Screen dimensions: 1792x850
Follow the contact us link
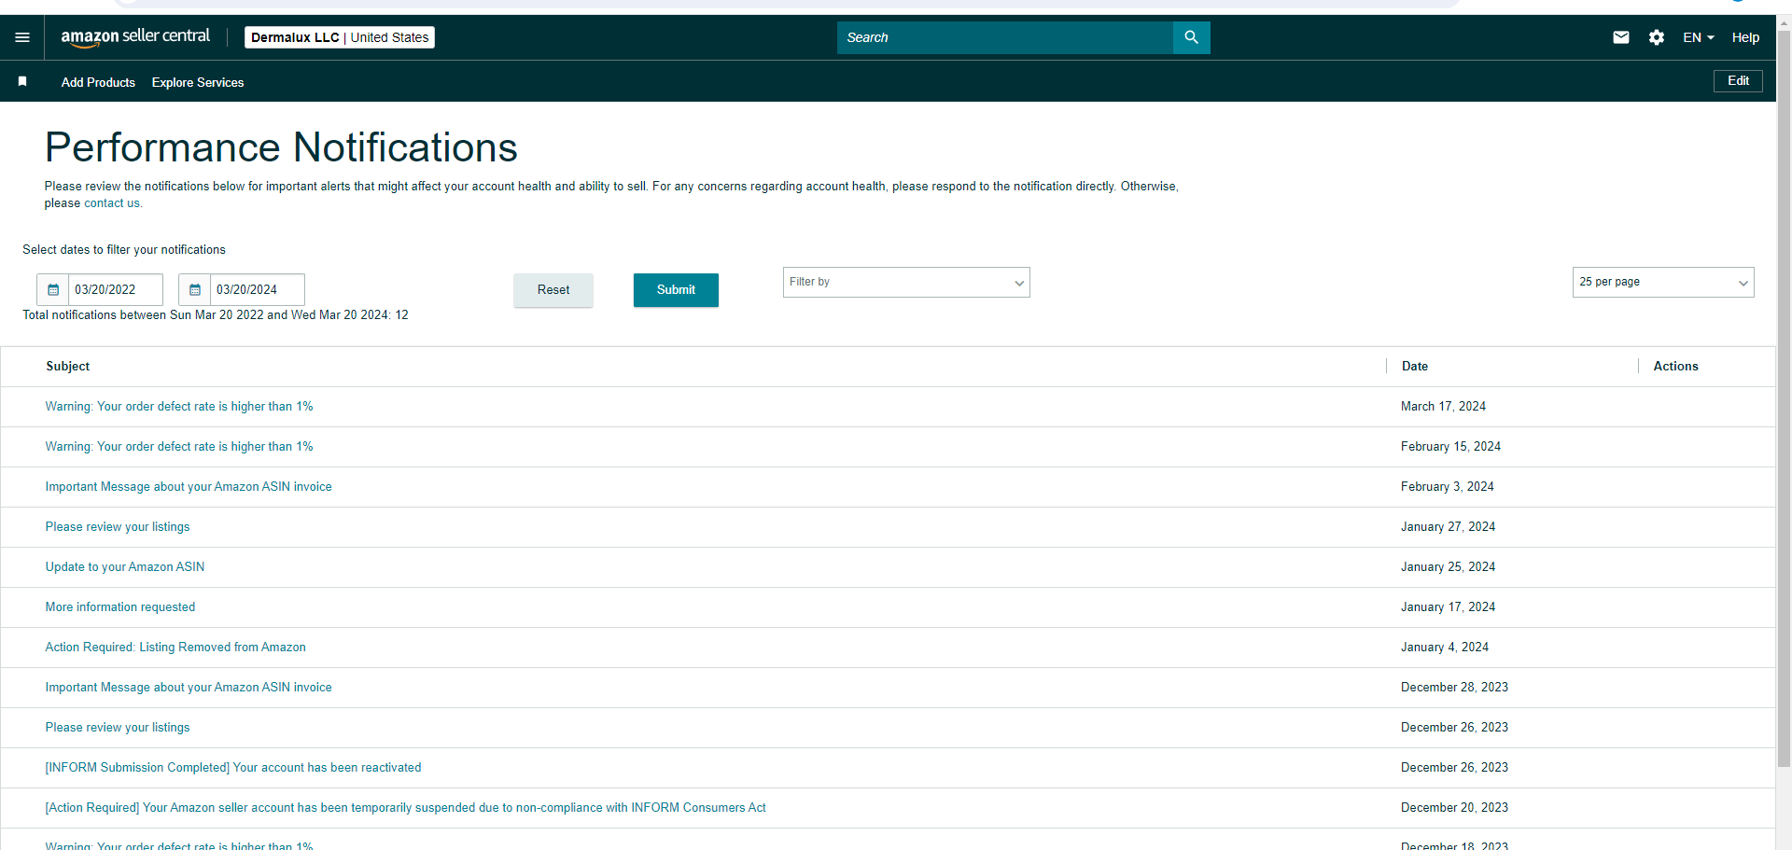(x=112, y=203)
